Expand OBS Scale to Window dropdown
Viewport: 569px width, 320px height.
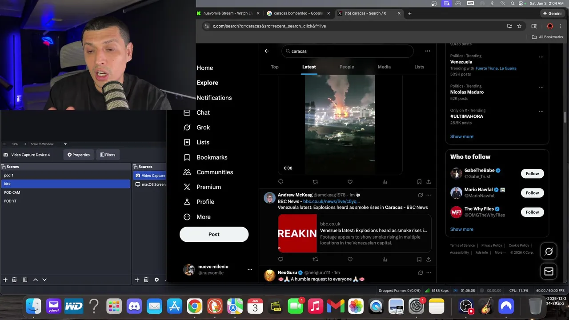click(x=65, y=144)
